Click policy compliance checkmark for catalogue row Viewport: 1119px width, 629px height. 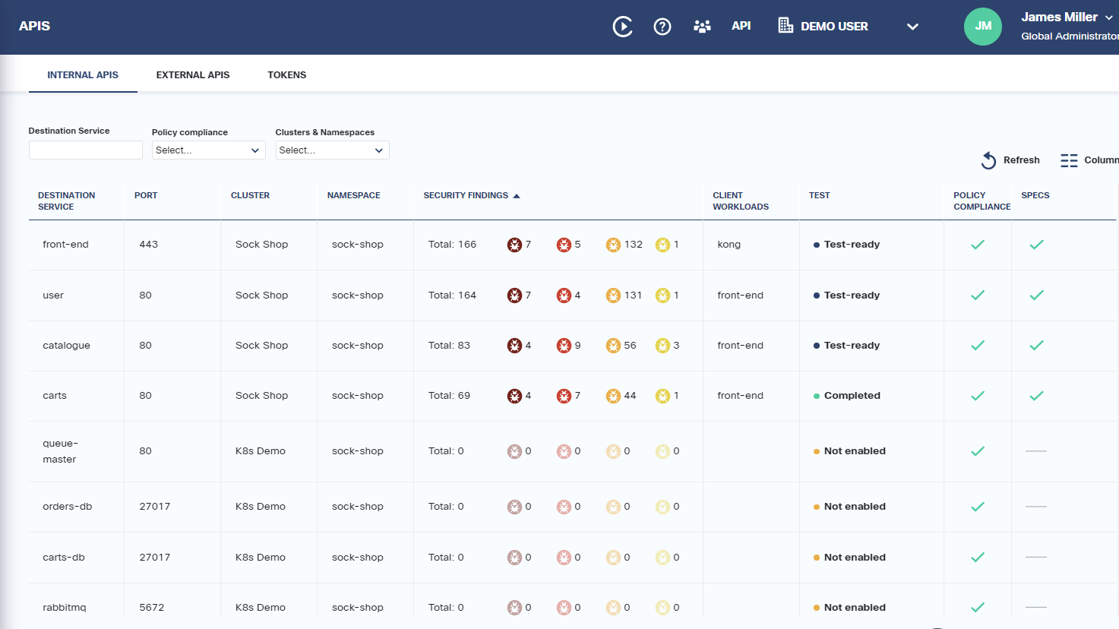click(x=978, y=346)
